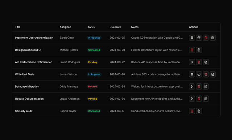Click the Waiting for infrastructure team note
The image size is (232, 140).
157,87
